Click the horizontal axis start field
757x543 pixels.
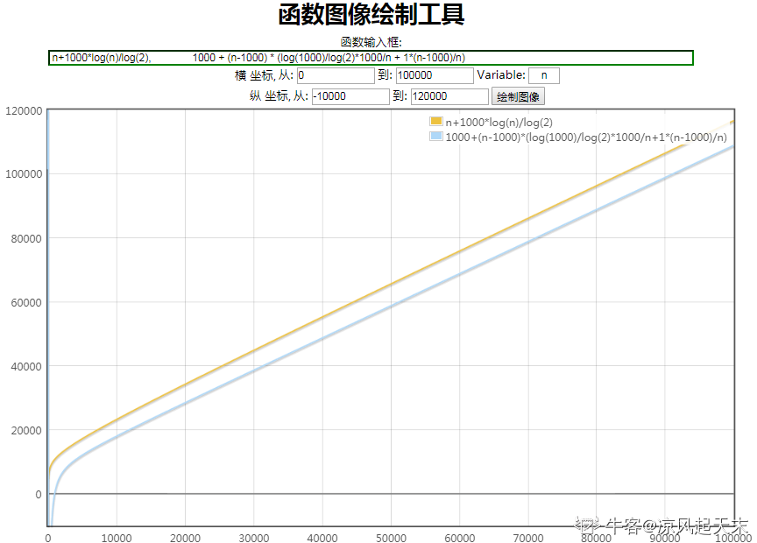[x=336, y=76]
